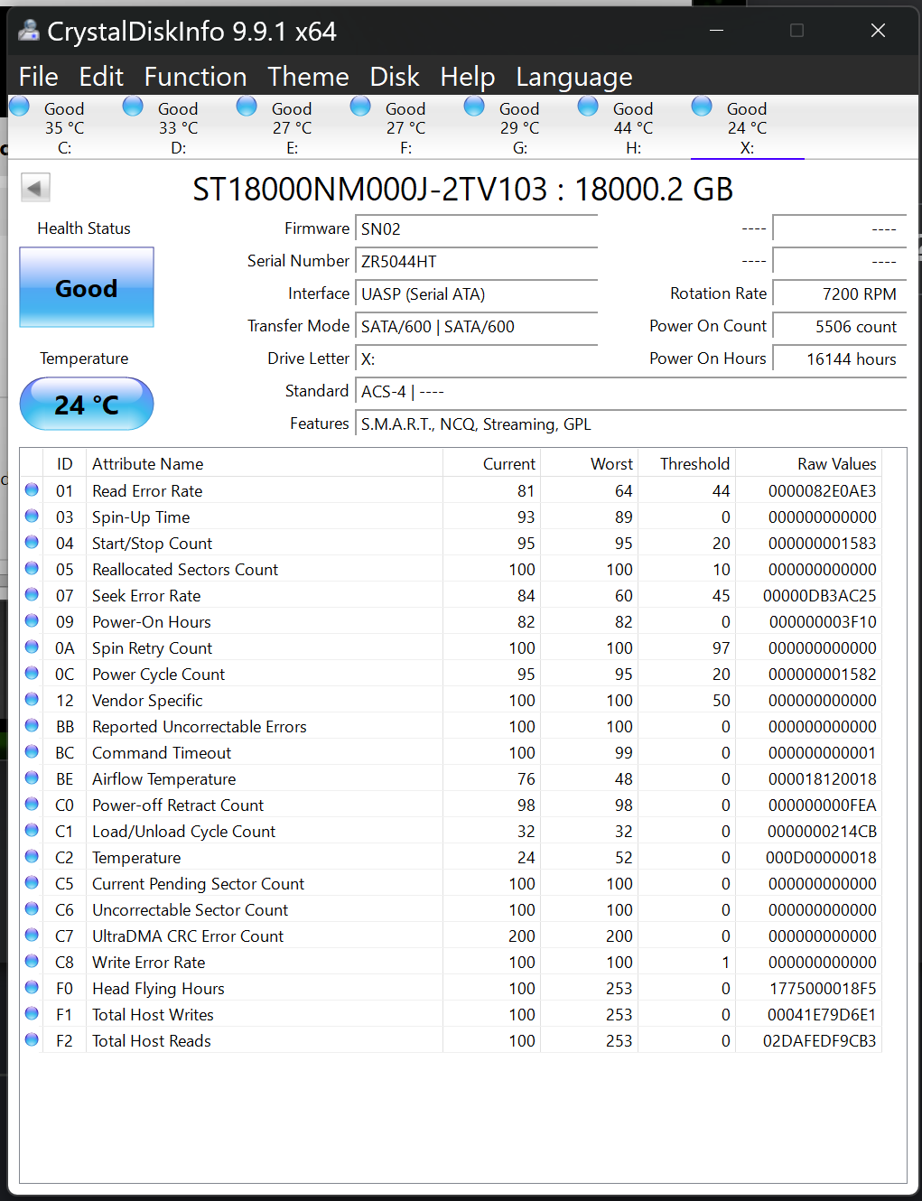
Task: Open the Function menu
Action: 195,77
